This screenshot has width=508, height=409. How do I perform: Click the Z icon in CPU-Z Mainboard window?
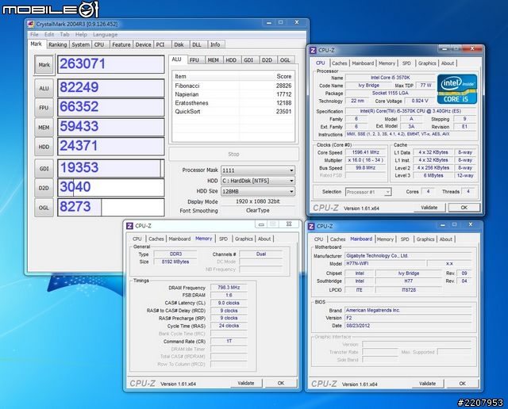tap(311, 226)
